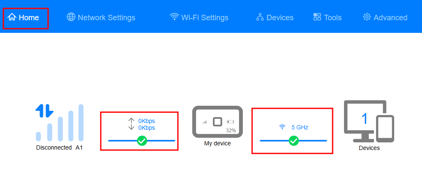Toggle the green check on data connection
422x182 pixels.
(142, 141)
